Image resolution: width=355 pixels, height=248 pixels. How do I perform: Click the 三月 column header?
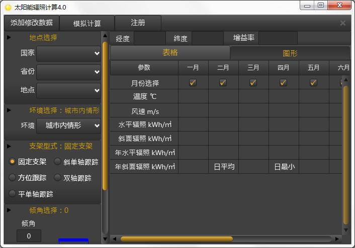point(253,68)
